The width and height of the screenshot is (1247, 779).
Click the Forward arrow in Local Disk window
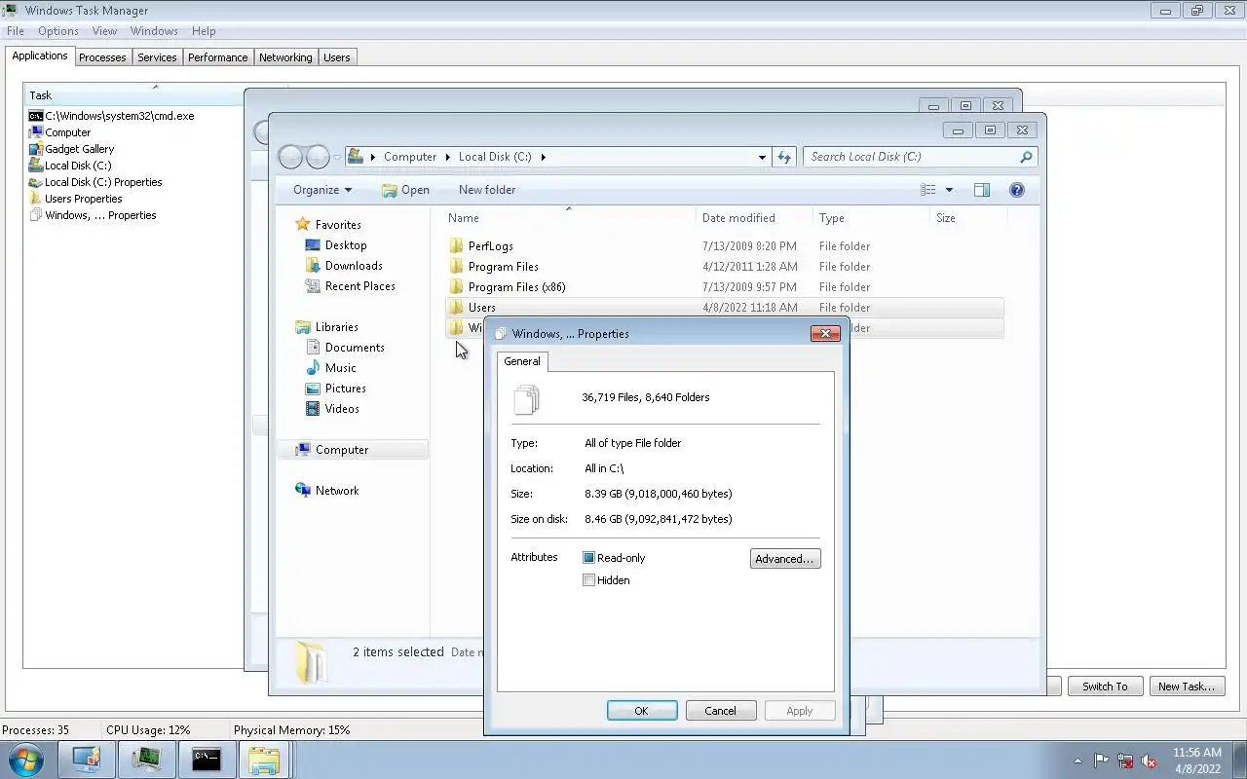pyautogui.click(x=318, y=157)
